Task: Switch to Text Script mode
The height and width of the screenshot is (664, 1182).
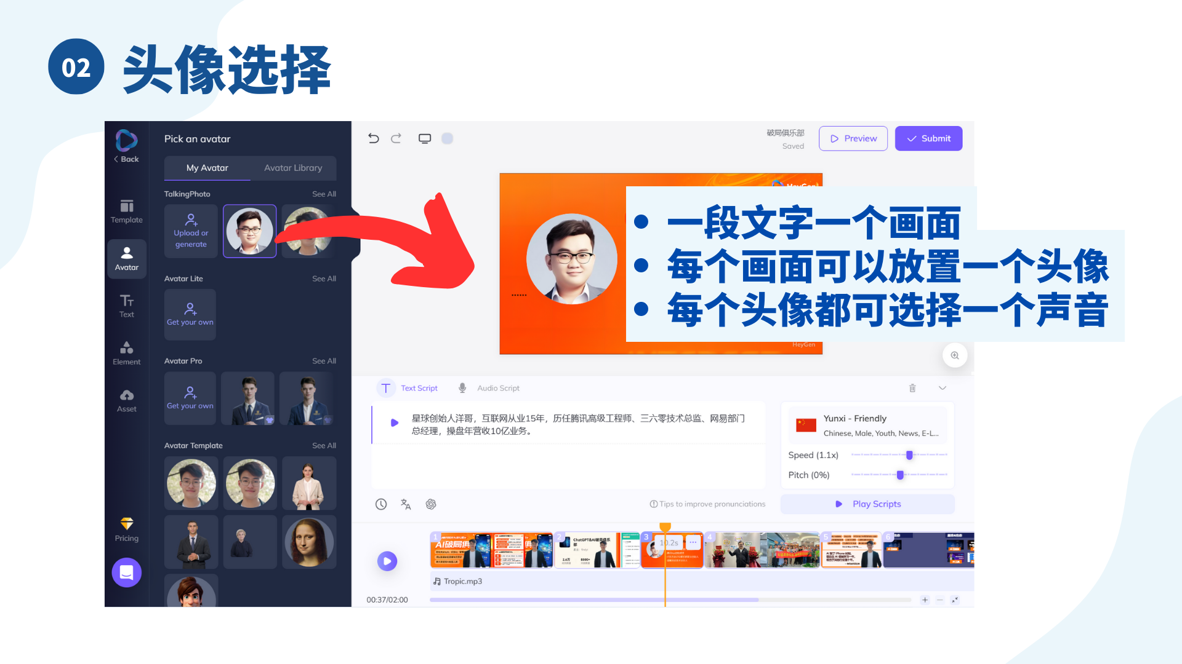Action: point(408,388)
